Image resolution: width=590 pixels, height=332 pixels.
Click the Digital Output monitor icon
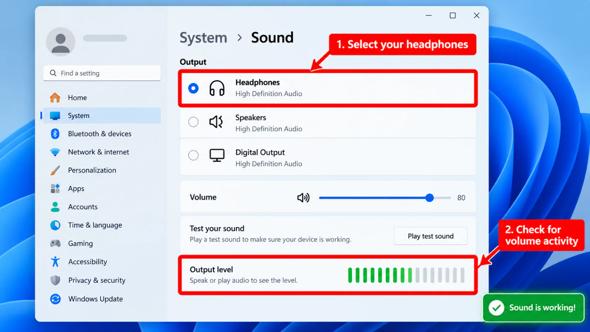217,155
